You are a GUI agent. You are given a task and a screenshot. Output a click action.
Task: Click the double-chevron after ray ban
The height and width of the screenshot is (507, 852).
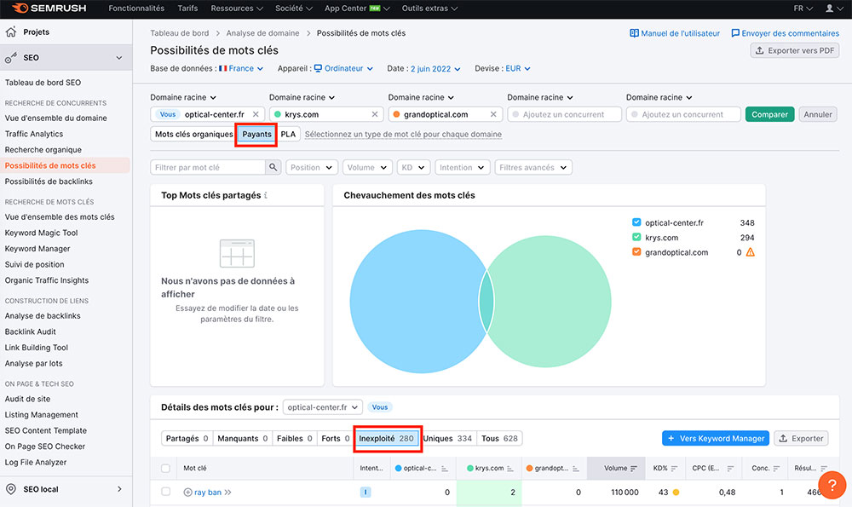(x=227, y=493)
